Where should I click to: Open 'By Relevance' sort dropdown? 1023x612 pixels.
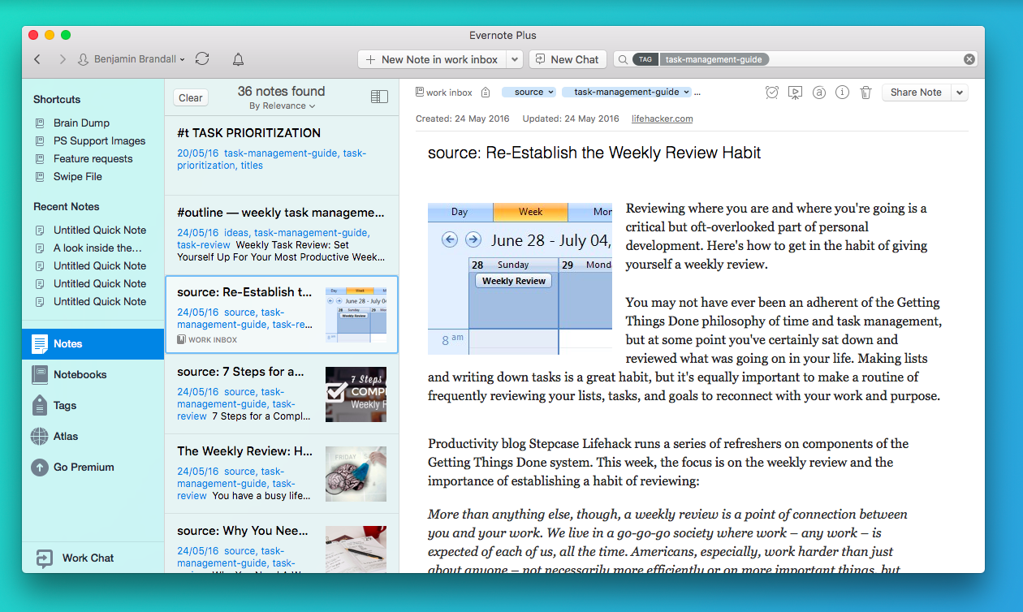(x=282, y=106)
